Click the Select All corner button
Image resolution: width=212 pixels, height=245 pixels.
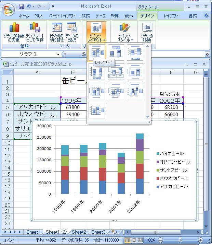click(x=8, y=72)
